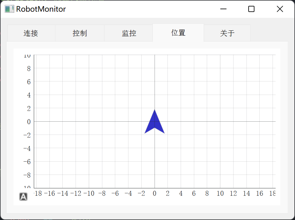Maximize the RobotMonitor window
Viewport: 295px width, 220px height.
pyautogui.click(x=251, y=9)
